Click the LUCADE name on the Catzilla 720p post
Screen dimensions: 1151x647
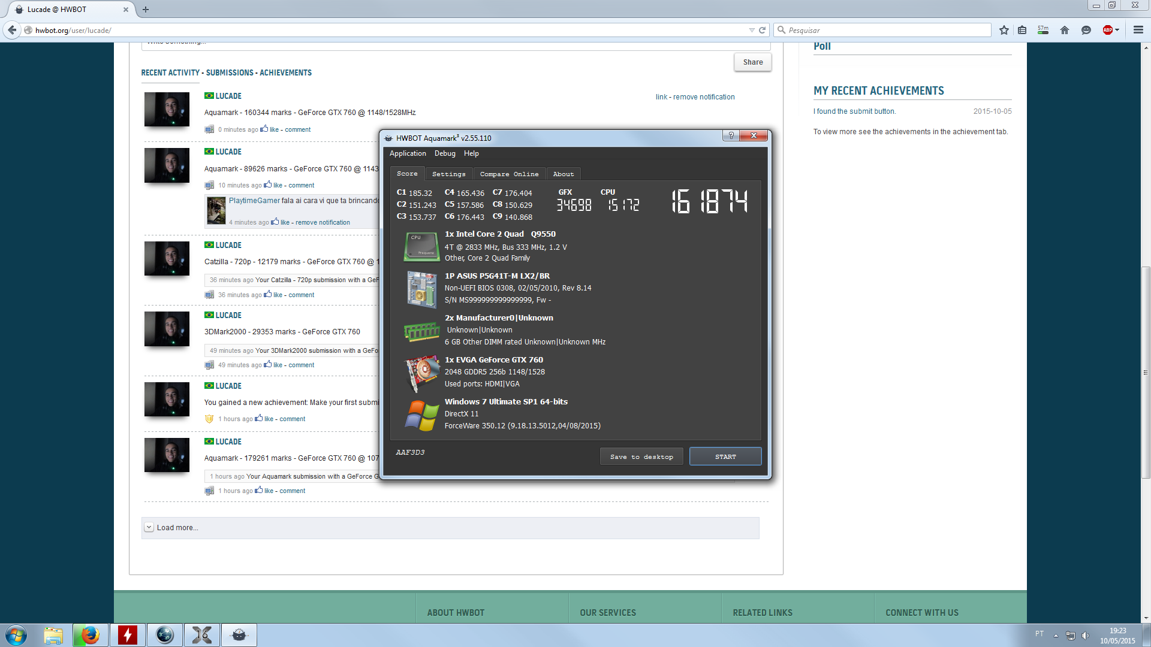(228, 245)
